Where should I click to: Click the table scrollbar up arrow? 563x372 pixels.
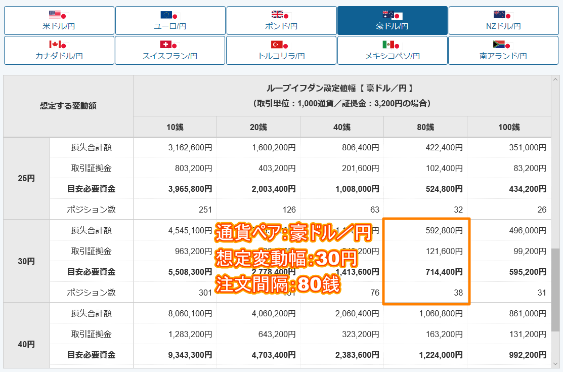click(555, 79)
